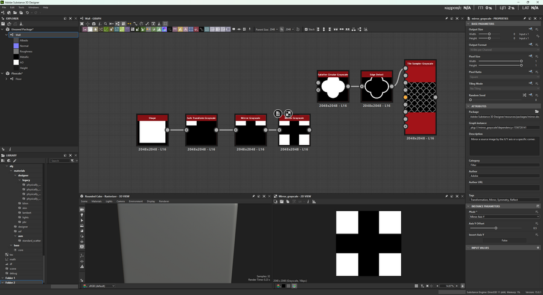Adjust the Axis Y Offset slider

(x=496, y=228)
